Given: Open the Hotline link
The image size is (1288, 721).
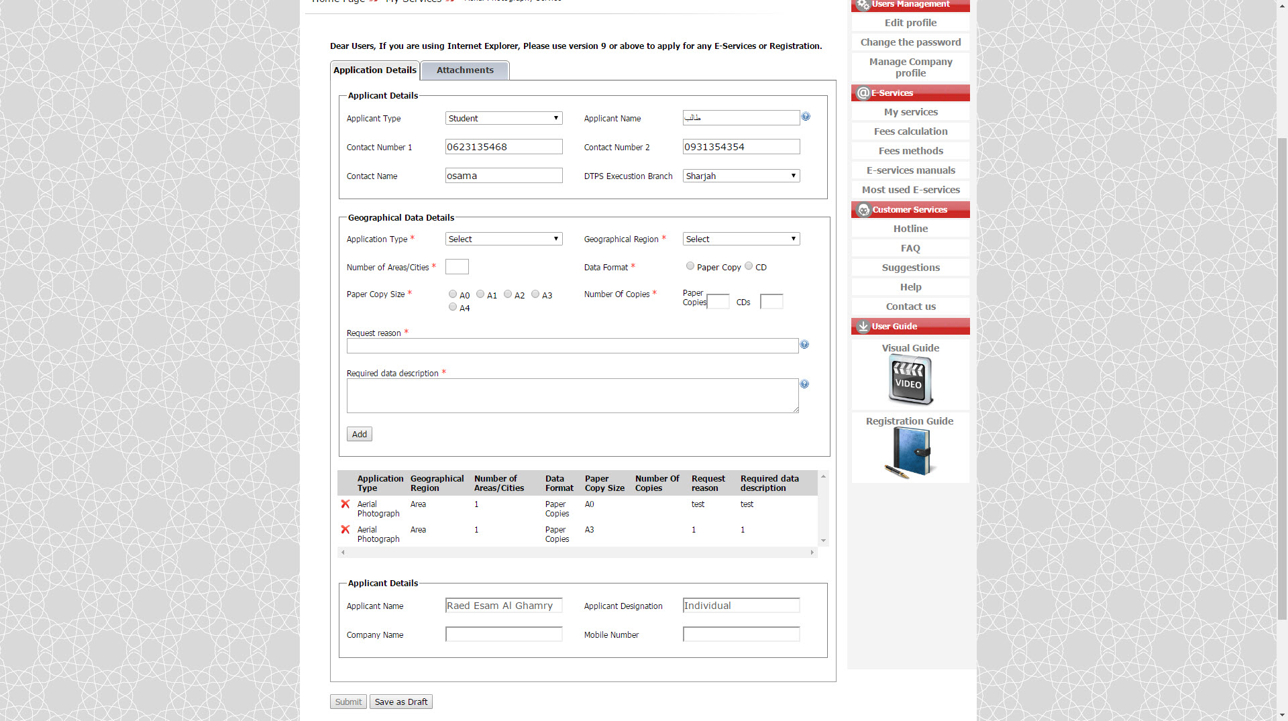Looking at the screenshot, I should (x=910, y=229).
